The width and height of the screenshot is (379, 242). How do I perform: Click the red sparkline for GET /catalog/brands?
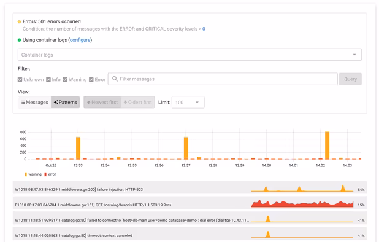pyautogui.click(x=302, y=203)
